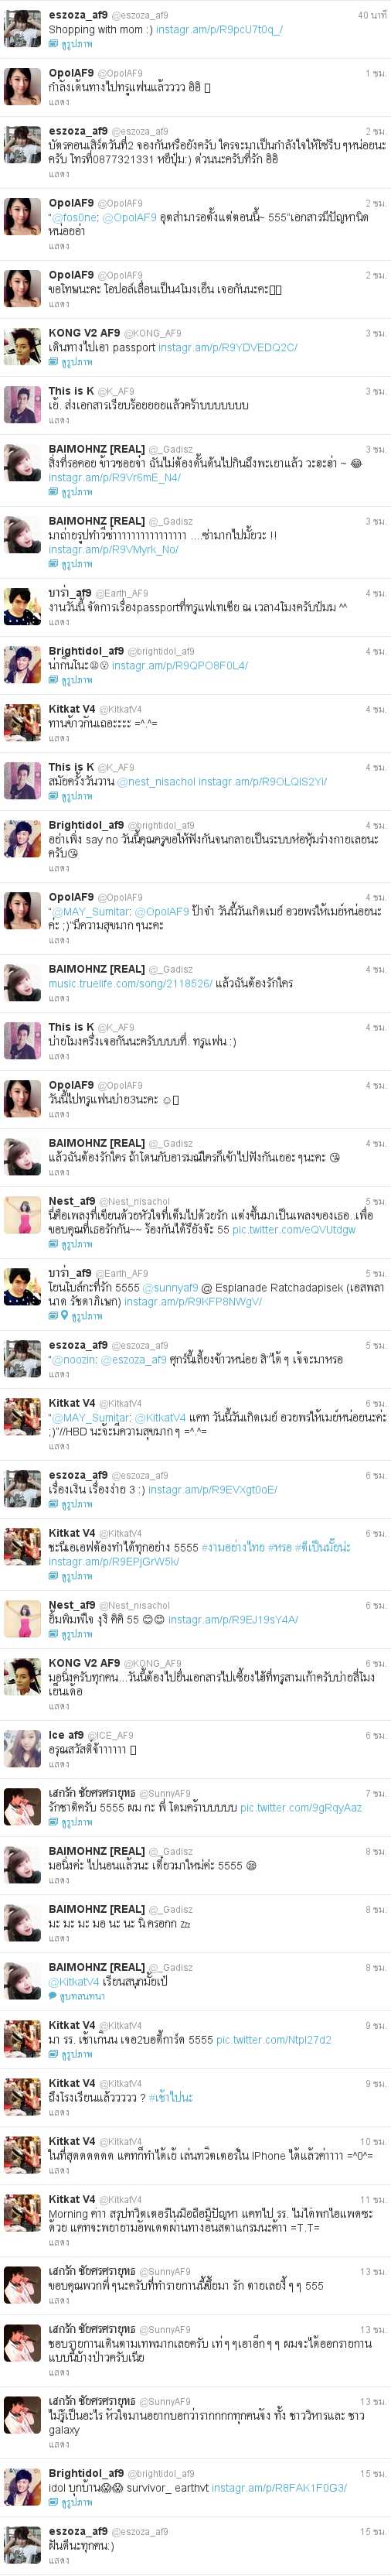The height and width of the screenshot is (2576, 391).
Task: Click view-photo icon under KONG V2 passport tweet
Action: pyautogui.click(x=54, y=362)
